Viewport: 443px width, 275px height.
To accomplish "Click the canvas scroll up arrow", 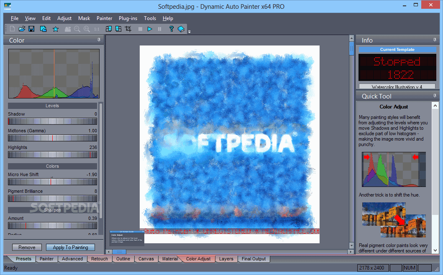I will point(351,38).
